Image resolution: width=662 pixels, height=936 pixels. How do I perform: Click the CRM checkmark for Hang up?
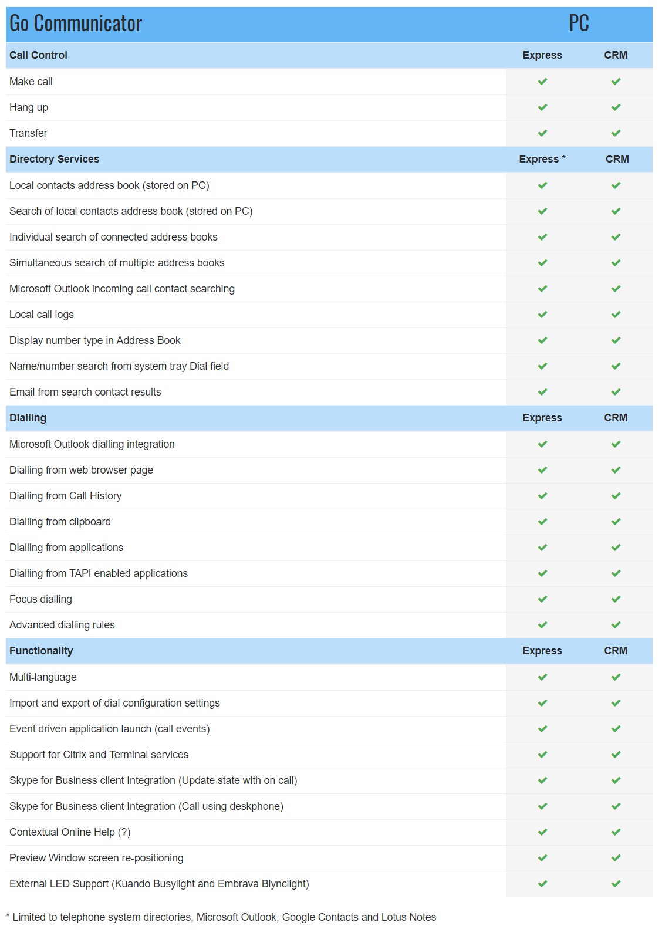point(616,107)
